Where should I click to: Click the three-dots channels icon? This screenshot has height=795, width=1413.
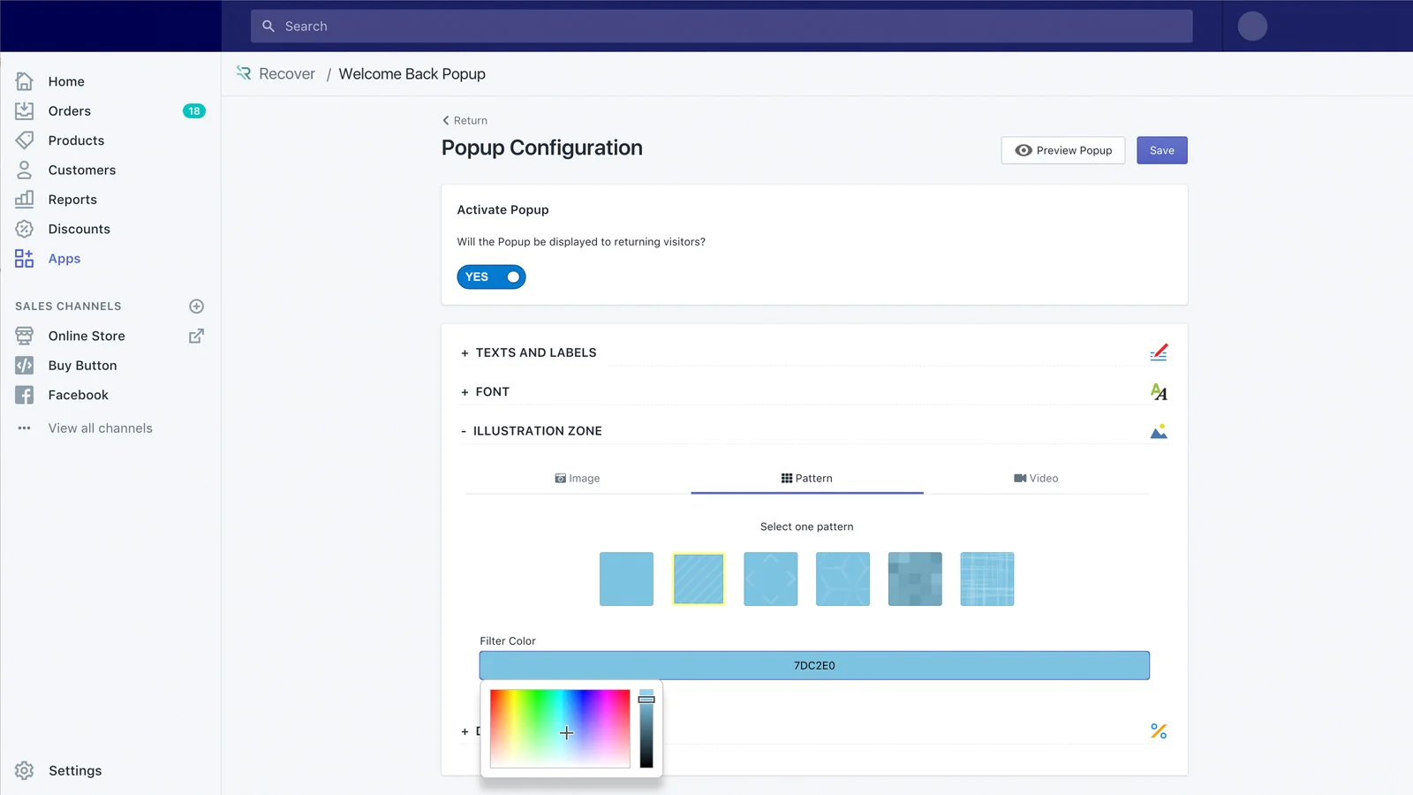point(24,428)
